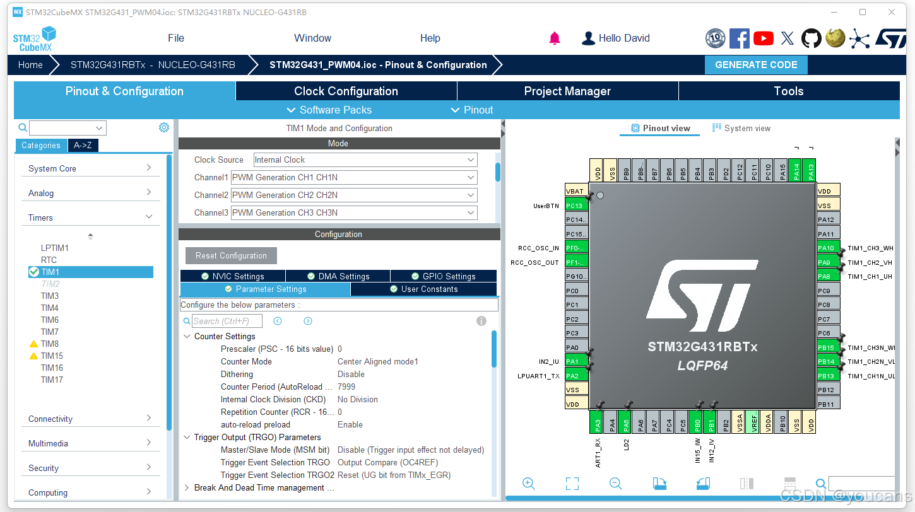Click the user profile icon beside Hello David
The image size is (915, 512).
[x=588, y=38]
